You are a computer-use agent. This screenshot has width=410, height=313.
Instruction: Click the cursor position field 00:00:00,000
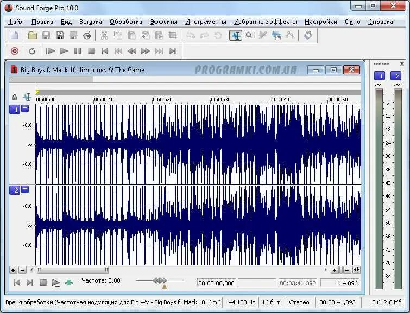[x=216, y=283]
